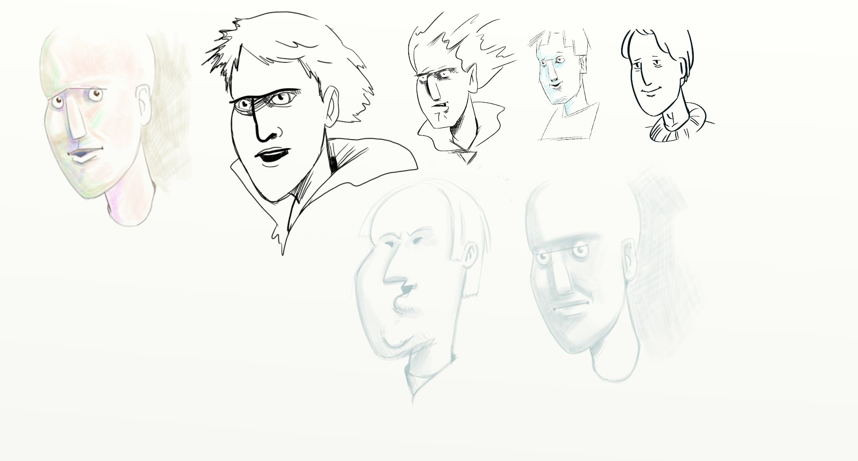This screenshot has width=858, height=461.
Task: Click the right eye of the large inked face
Action: (281, 99)
